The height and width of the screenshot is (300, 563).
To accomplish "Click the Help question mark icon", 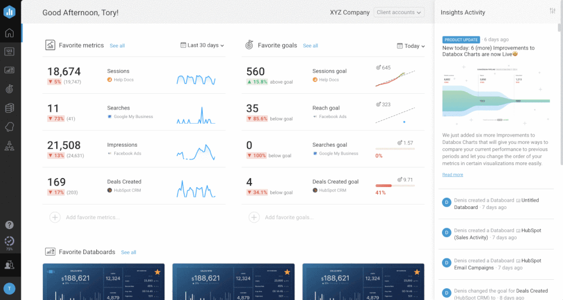I will (x=9, y=225).
